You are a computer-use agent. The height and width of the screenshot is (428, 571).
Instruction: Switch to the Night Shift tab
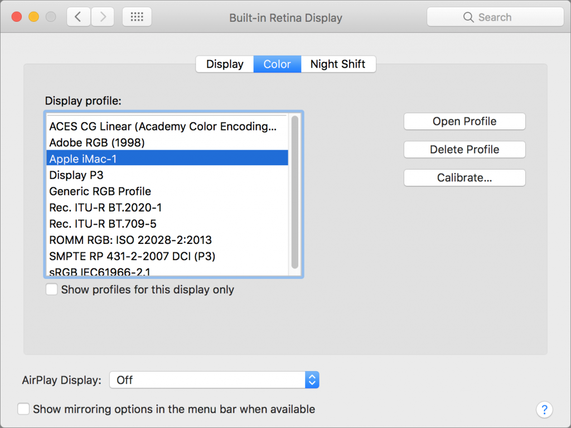point(338,64)
